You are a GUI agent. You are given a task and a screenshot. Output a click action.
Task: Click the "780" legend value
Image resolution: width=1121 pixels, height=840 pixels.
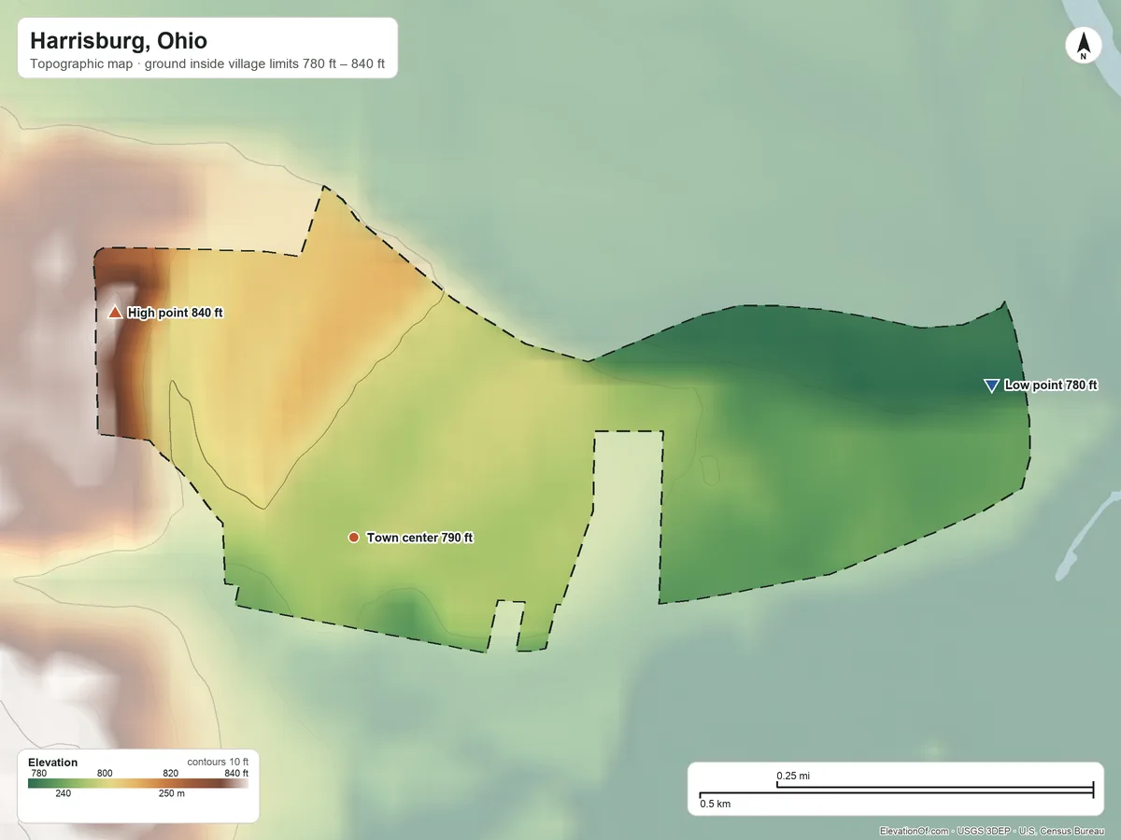coord(38,773)
